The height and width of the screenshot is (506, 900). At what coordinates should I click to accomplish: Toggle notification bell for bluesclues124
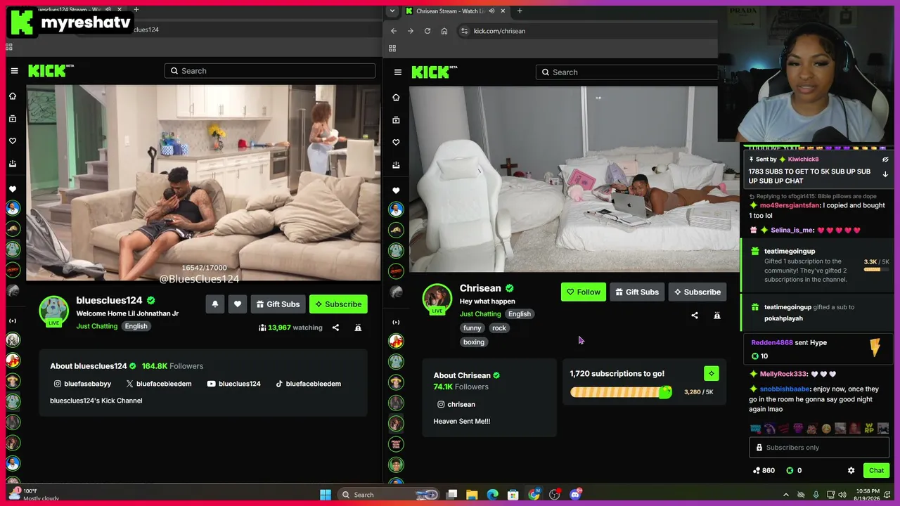pos(215,304)
